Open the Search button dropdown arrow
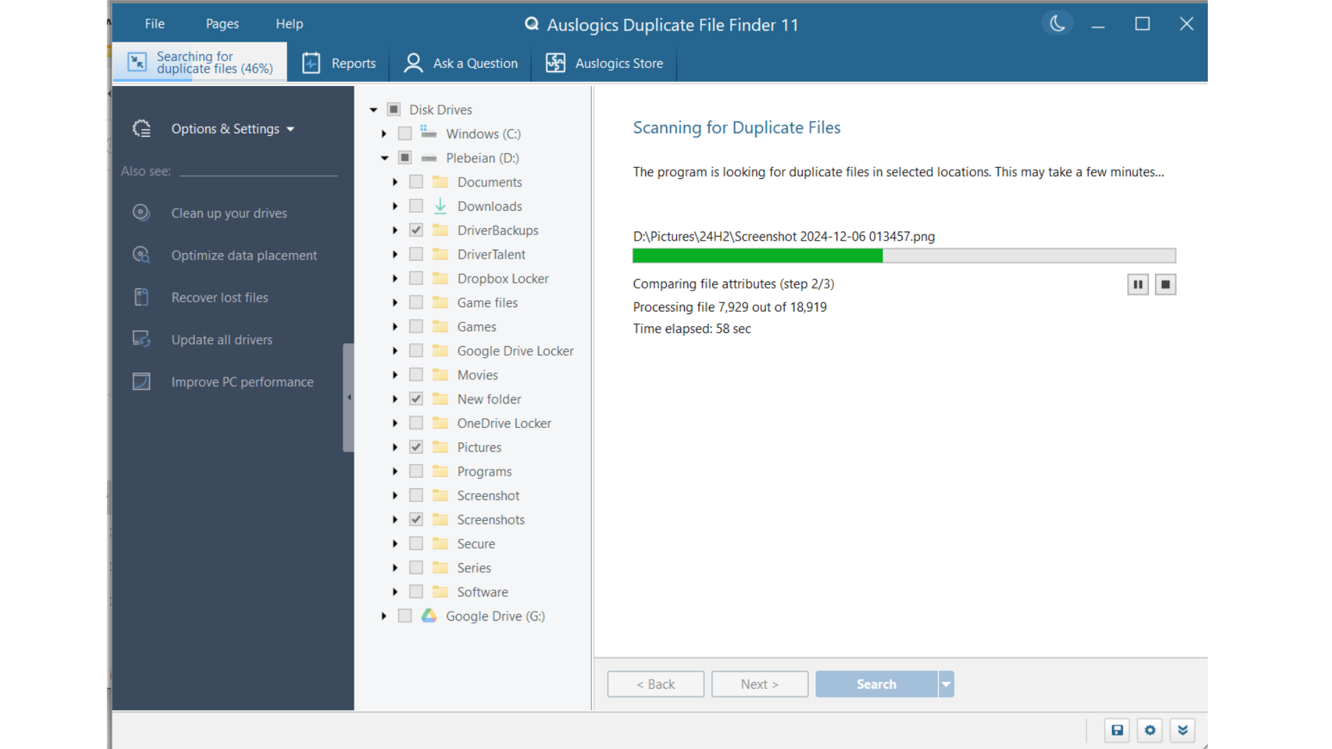 pyautogui.click(x=946, y=685)
